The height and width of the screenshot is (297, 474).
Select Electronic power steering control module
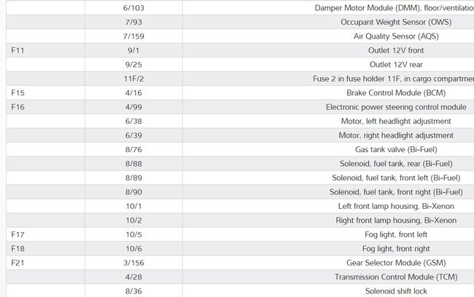(396, 107)
